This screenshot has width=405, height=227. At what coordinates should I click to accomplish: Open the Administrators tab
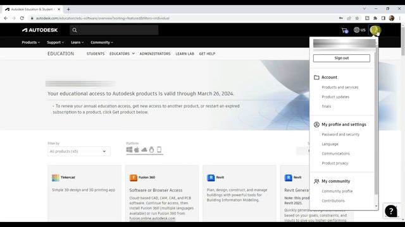[155, 54]
